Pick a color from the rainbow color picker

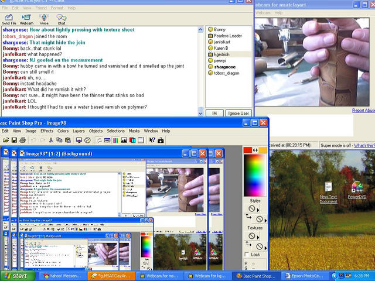(255, 176)
